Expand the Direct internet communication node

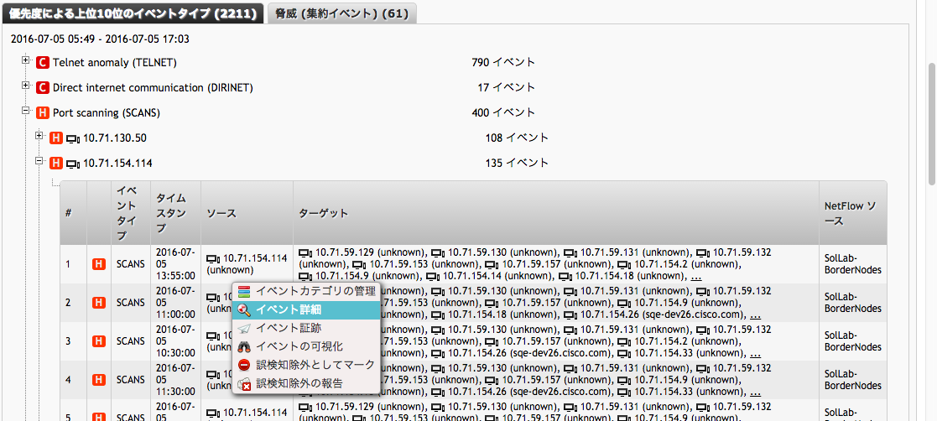26,86
